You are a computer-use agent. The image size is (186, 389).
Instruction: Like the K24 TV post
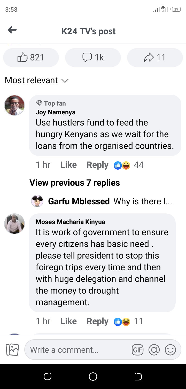click(x=31, y=57)
